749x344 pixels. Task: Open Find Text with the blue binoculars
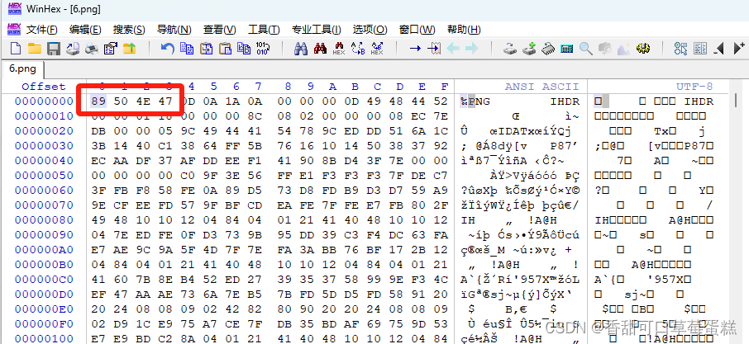tap(300, 48)
